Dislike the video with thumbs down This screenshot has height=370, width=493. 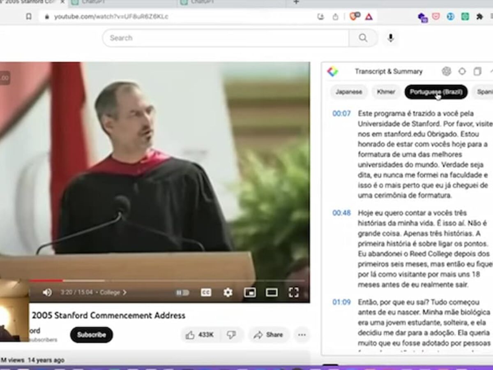point(232,335)
